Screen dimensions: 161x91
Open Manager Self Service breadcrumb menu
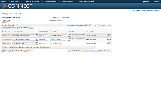pyautogui.click(x=33, y=1)
